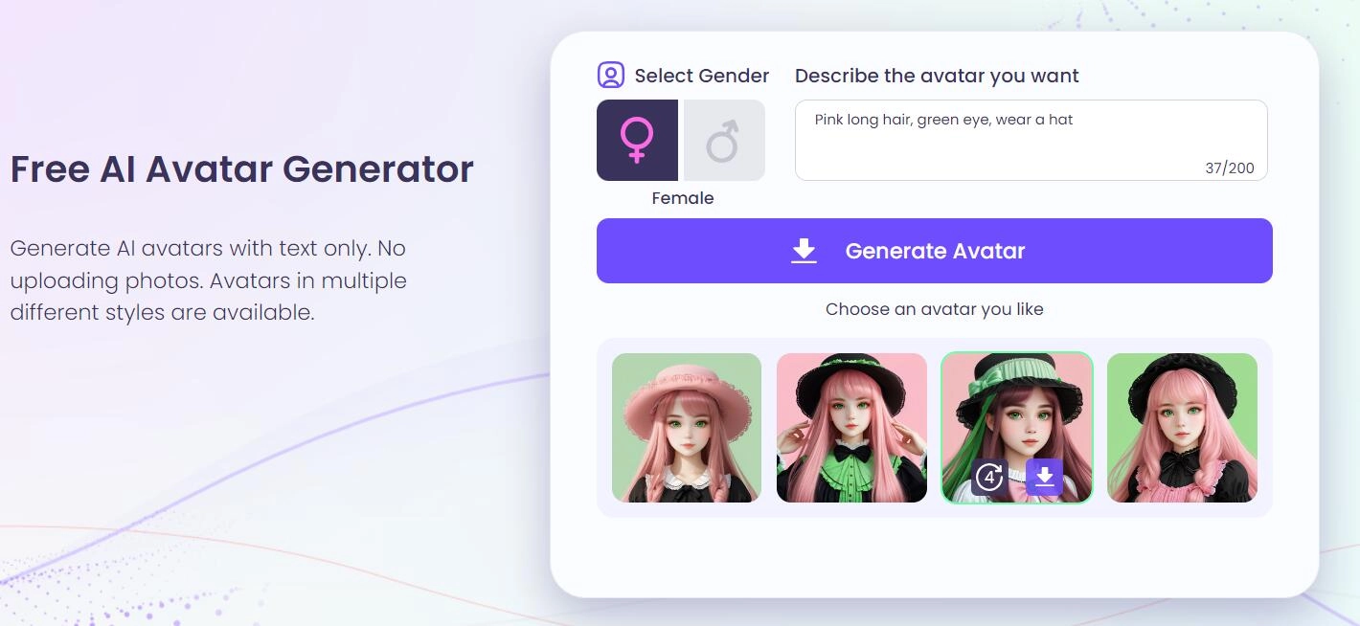This screenshot has width=1360, height=626.
Task: Place cursor after 'wear a hat' text
Action: click(1075, 120)
